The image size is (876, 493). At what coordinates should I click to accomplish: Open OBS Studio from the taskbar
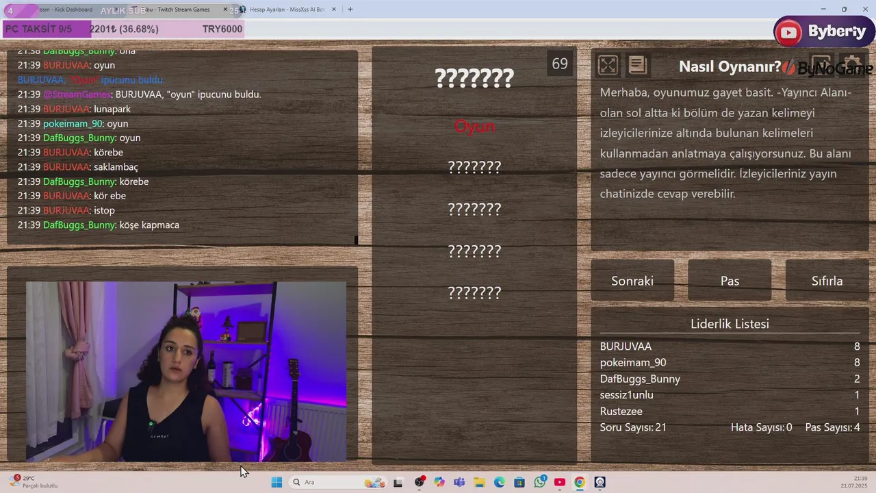click(419, 482)
